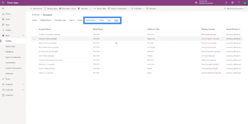248x124 pixels.
Task: Open Export to data lake in sidebar
Action: (x=13, y=57)
